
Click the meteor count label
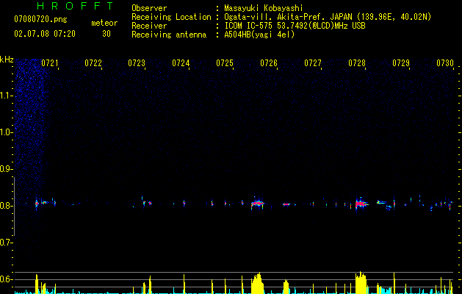(104, 23)
